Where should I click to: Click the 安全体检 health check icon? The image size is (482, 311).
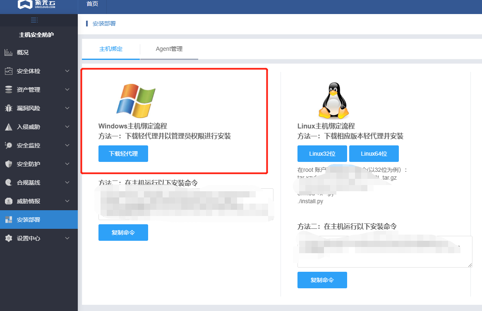[9, 71]
